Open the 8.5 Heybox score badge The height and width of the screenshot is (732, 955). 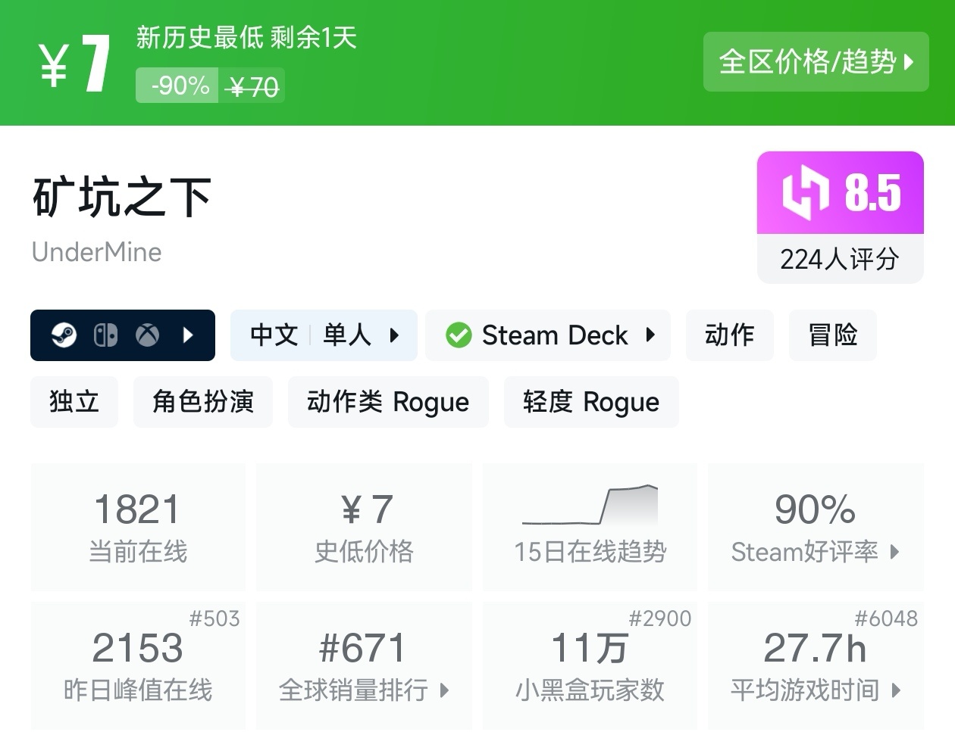841,192
